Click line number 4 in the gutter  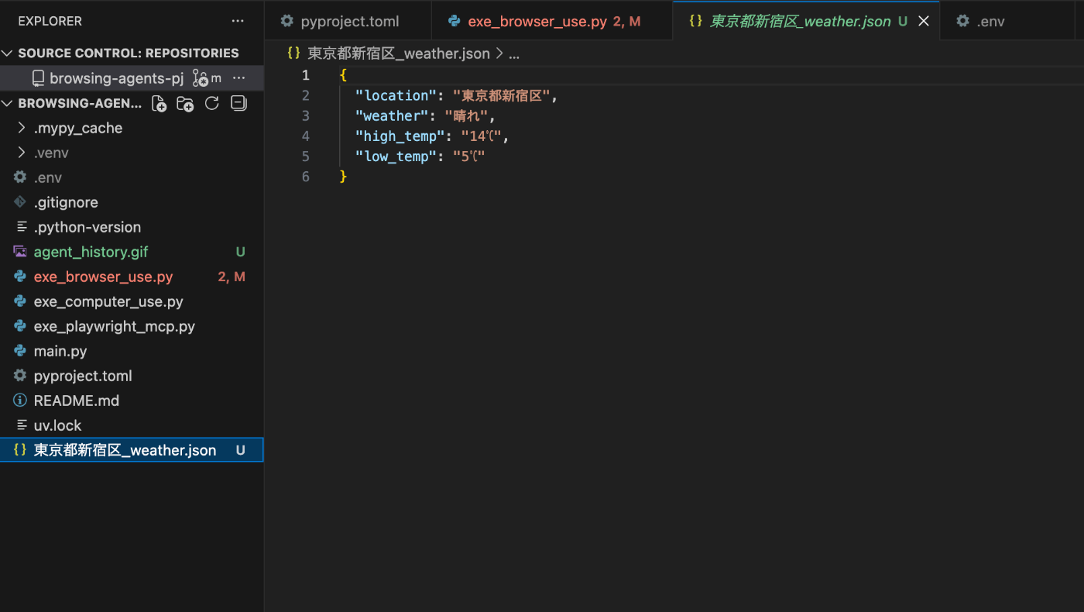click(306, 136)
